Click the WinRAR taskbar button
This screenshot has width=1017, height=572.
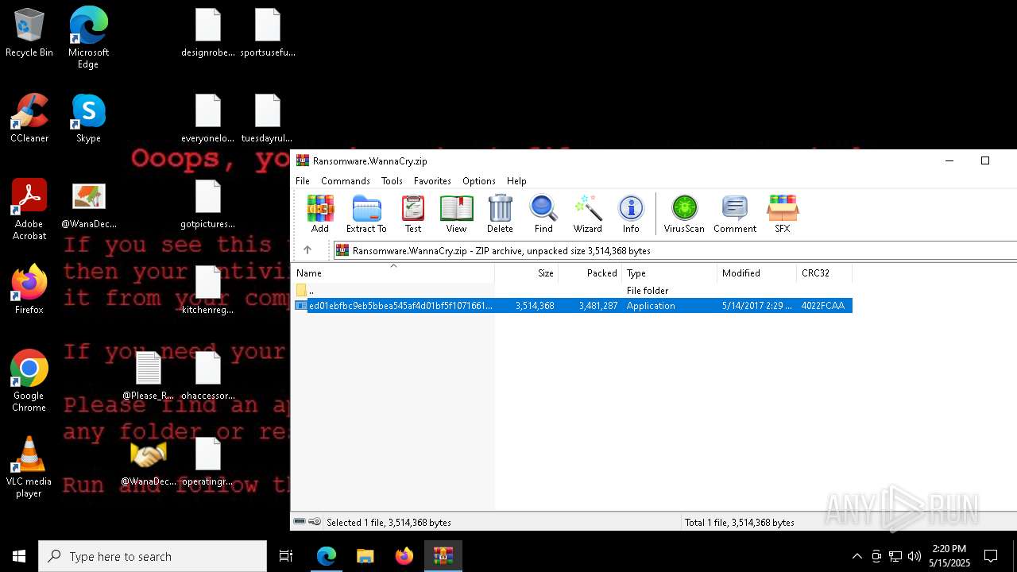pyautogui.click(x=443, y=556)
